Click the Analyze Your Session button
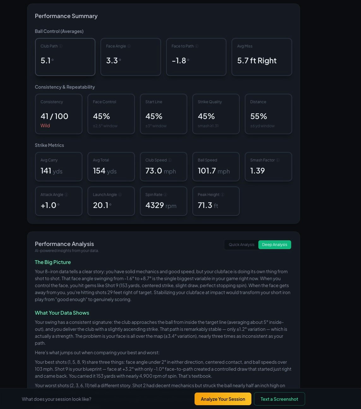The image size is (361, 409). click(x=223, y=399)
